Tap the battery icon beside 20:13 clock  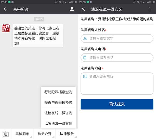point(75,2)
